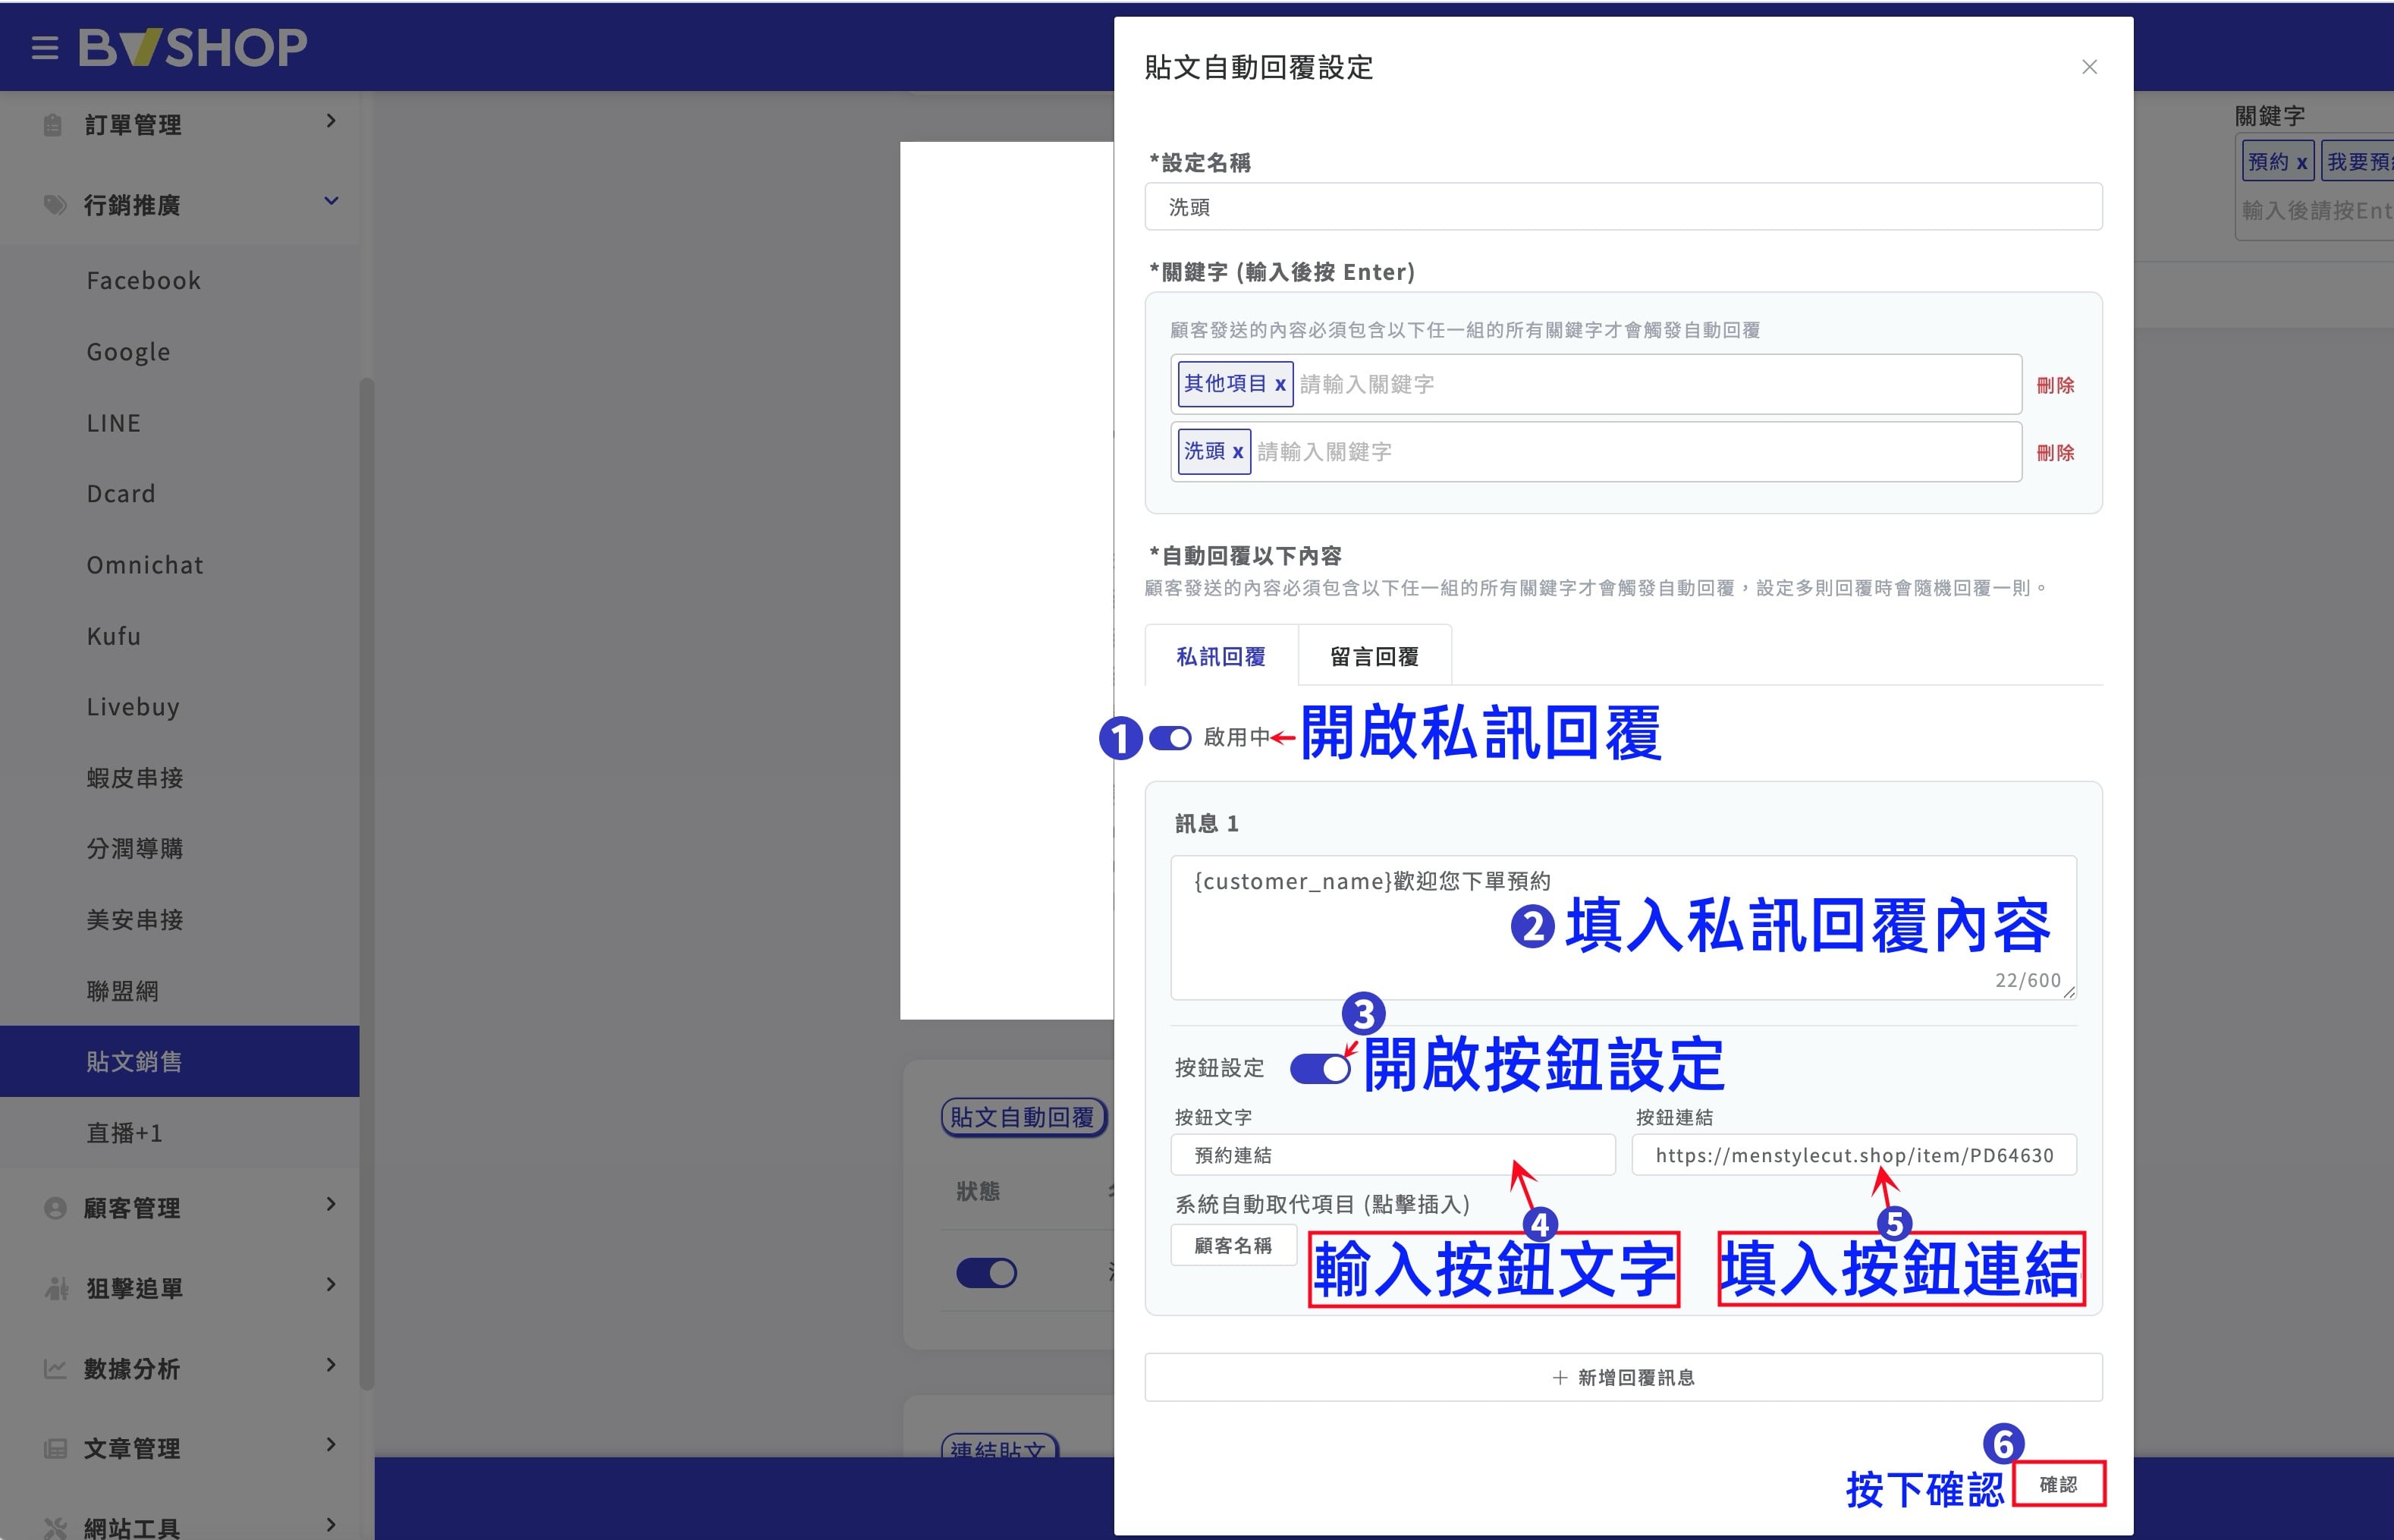Collapse the 行銷推廣 menu chevron

[x=331, y=201]
